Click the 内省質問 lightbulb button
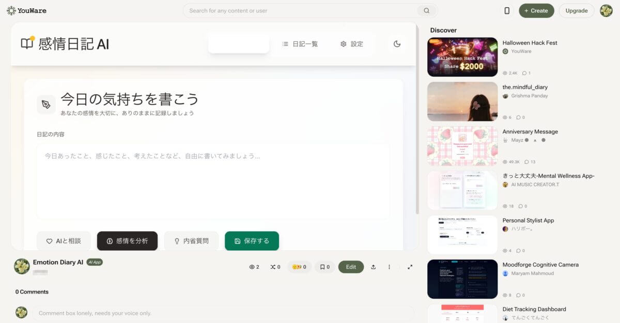This screenshot has height=323, width=620. (x=191, y=241)
